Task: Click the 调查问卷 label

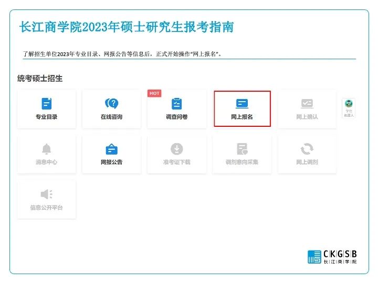Action: click(x=177, y=117)
